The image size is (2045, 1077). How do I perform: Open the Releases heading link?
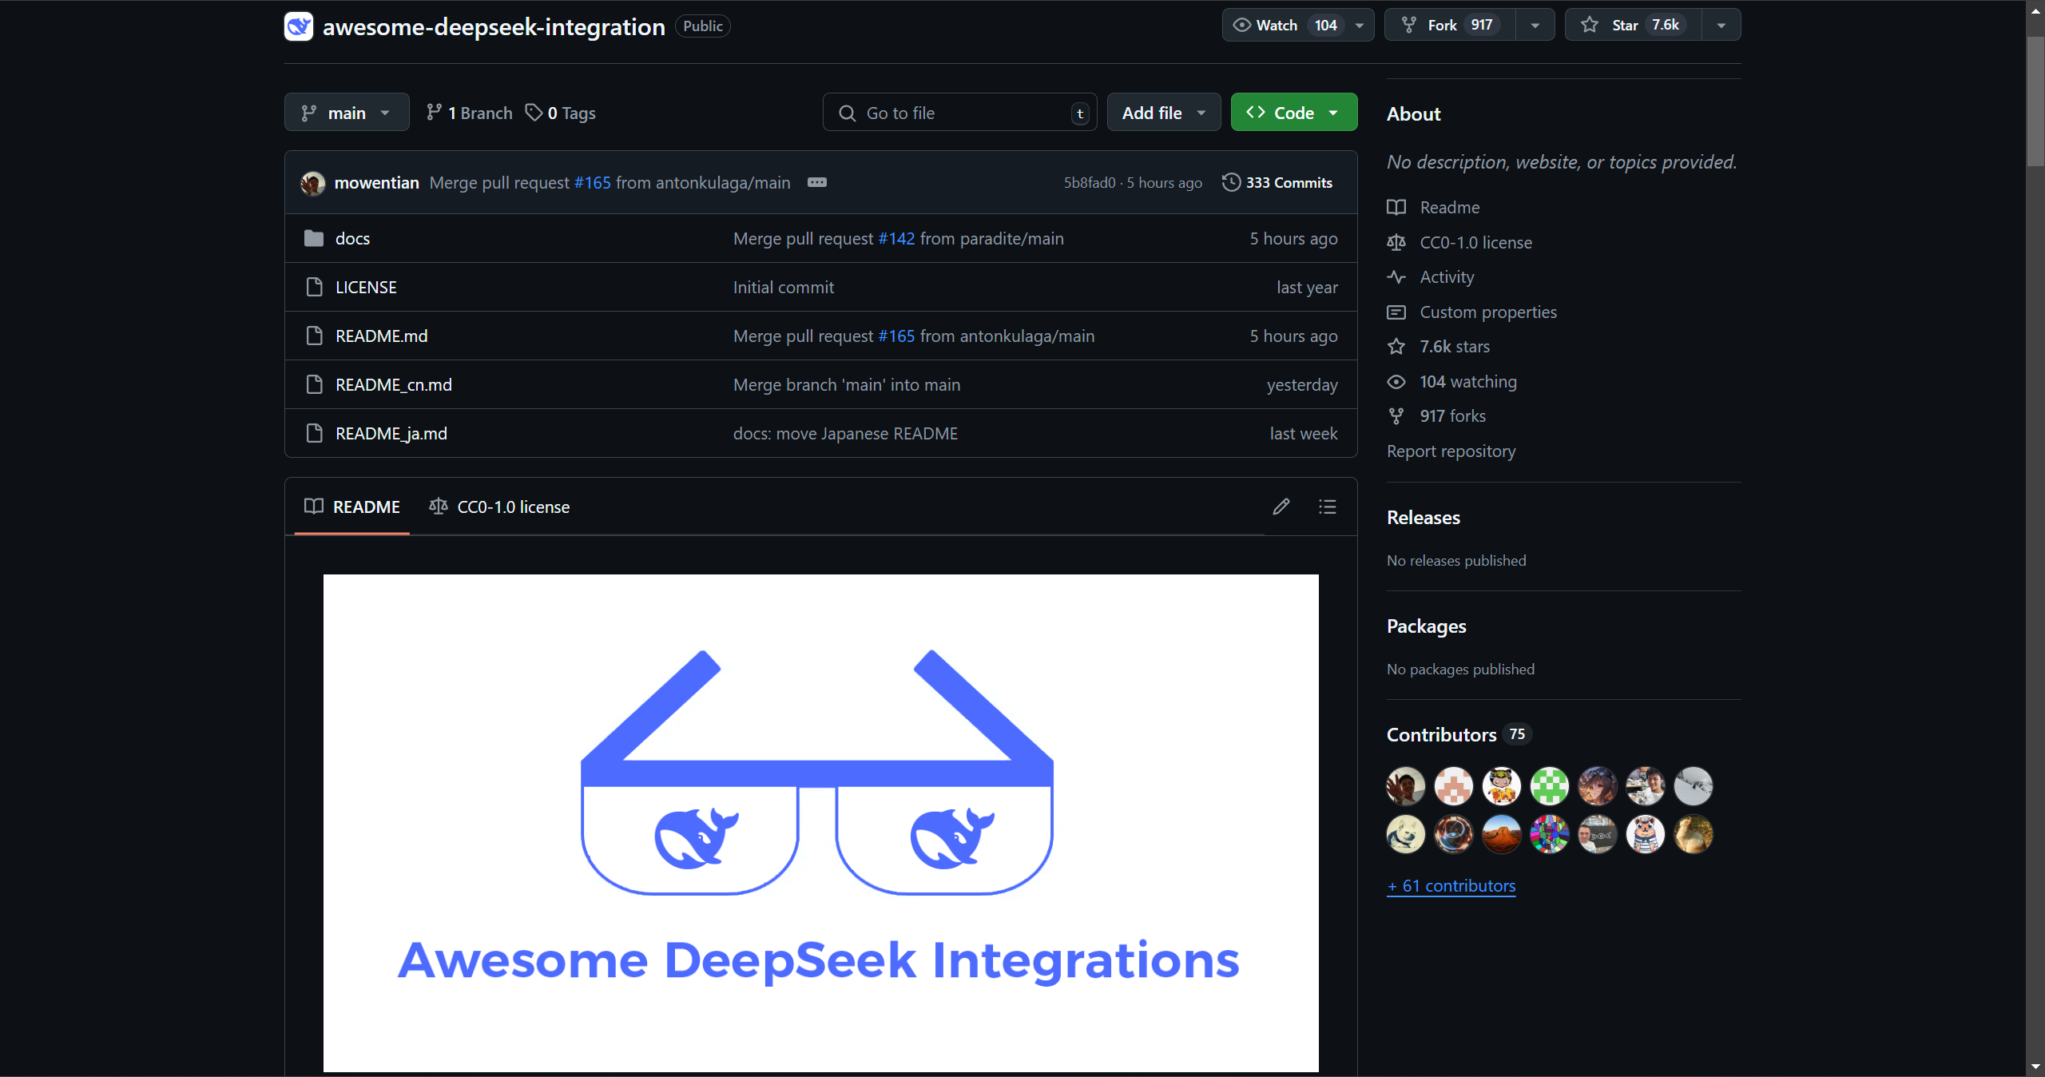(1424, 518)
